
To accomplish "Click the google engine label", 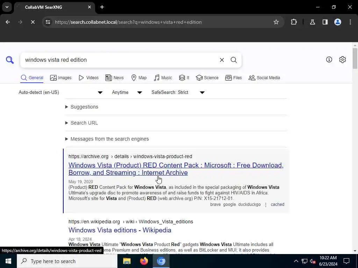I will [229, 204].
